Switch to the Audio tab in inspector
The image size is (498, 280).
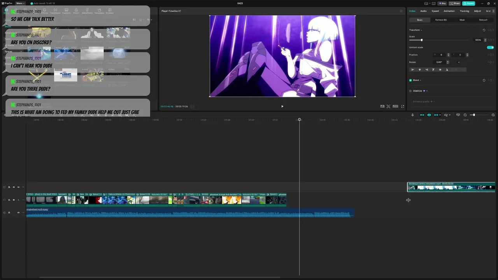click(423, 11)
